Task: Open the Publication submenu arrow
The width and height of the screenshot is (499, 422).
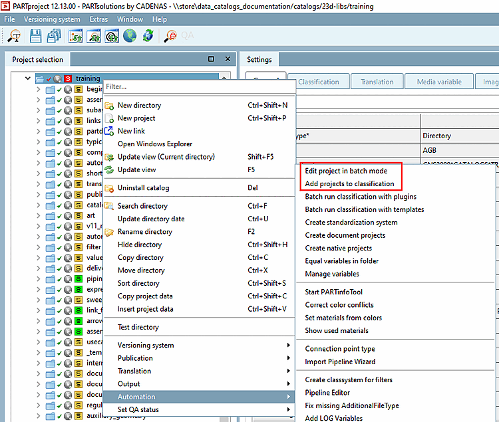Action: point(288,358)
